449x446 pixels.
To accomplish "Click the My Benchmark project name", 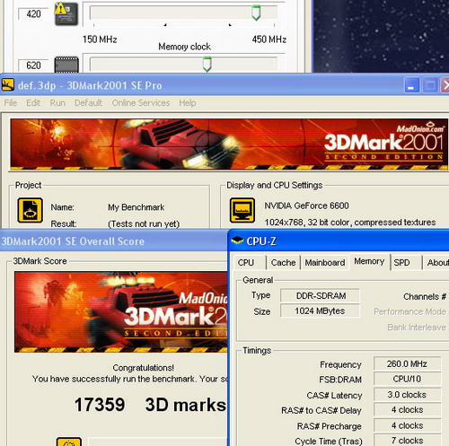I will pos(136,207).
